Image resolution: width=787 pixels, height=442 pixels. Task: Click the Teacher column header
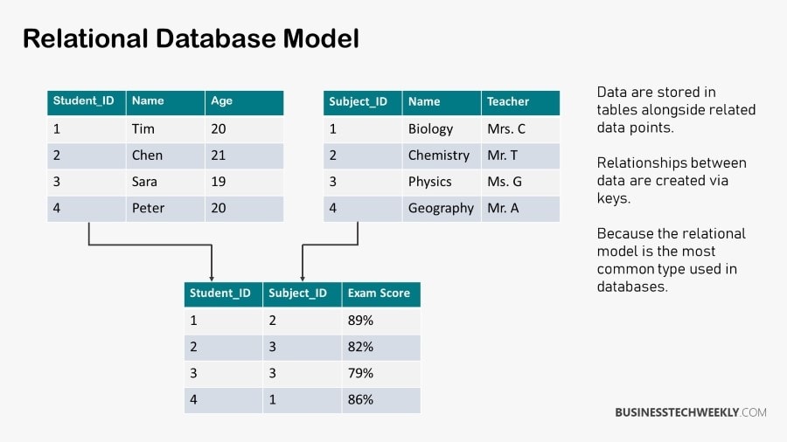click(520, 103)
